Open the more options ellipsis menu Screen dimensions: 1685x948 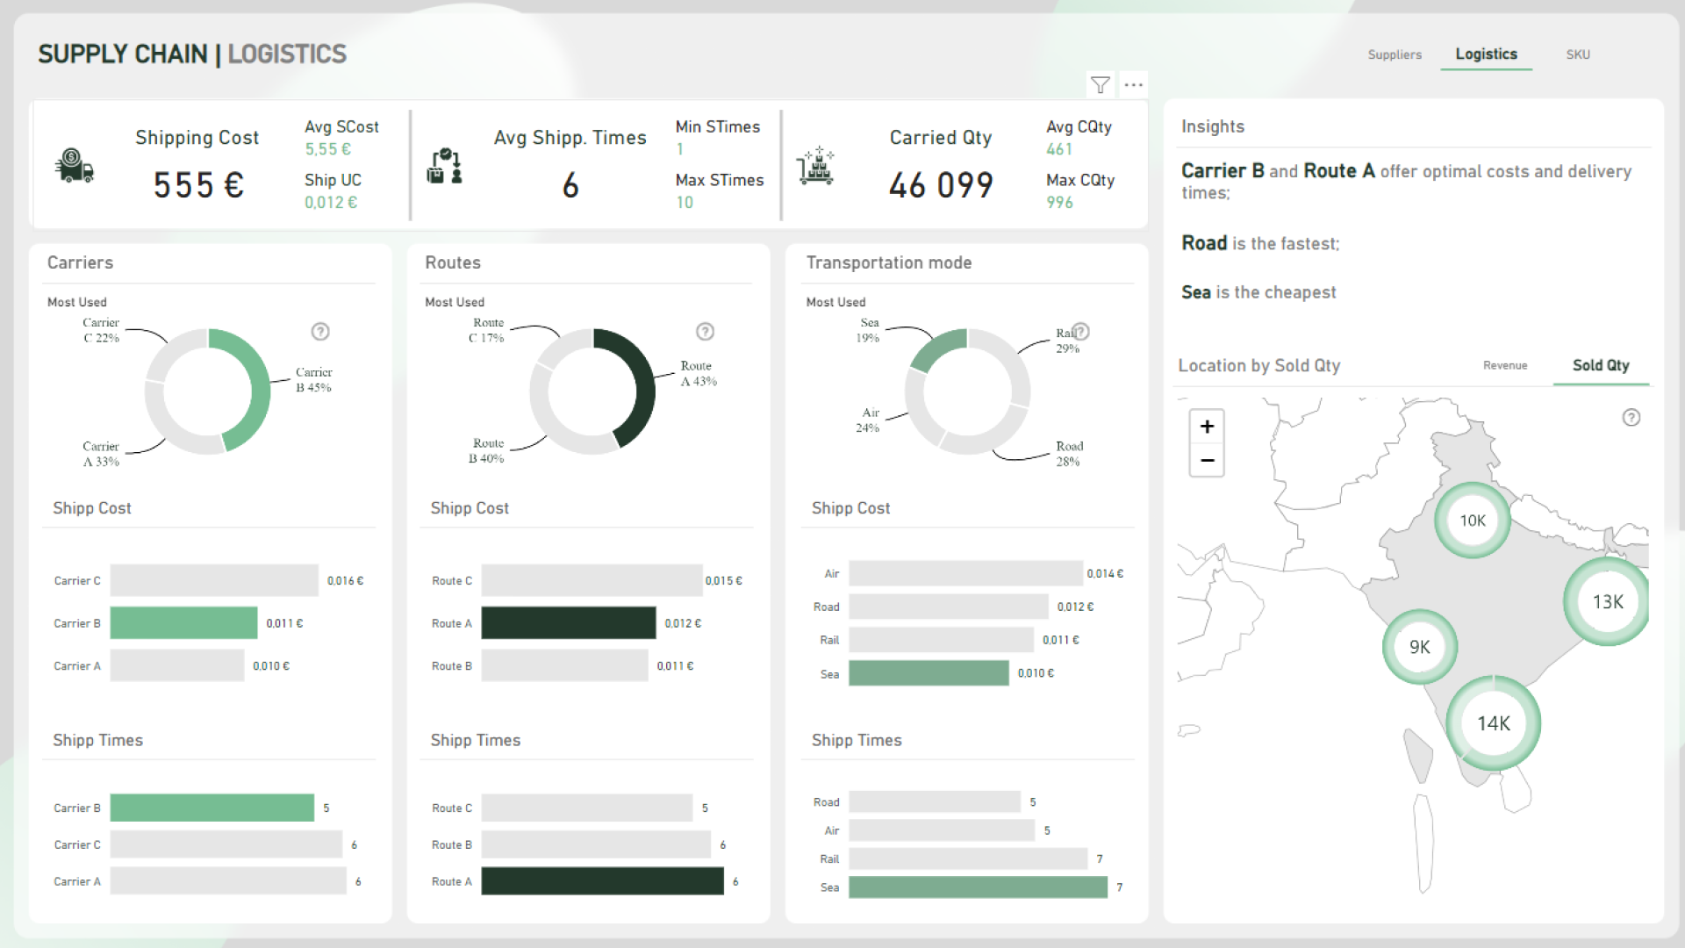1134,85
